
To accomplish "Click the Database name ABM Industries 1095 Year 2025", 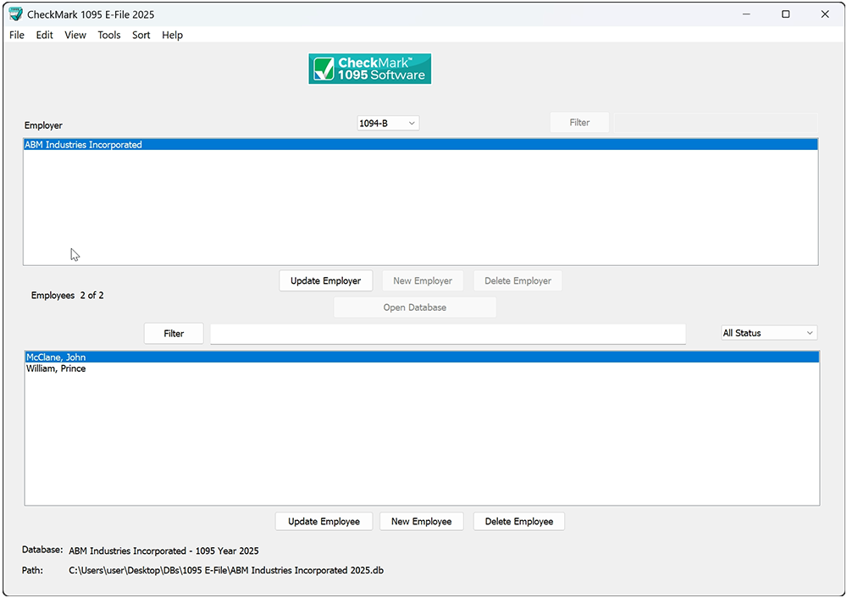I will [163, 551].
